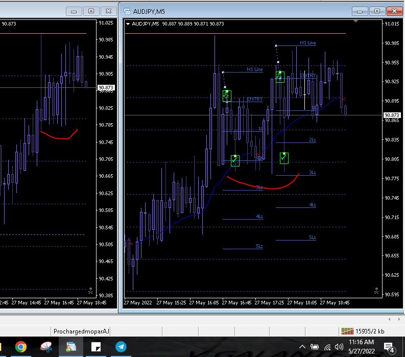Image resolution: width=405 pixels, height=357 pixels.
Task: Open Telegram from the taskbar
Action: pyautogui.click(x=121, y=347)
